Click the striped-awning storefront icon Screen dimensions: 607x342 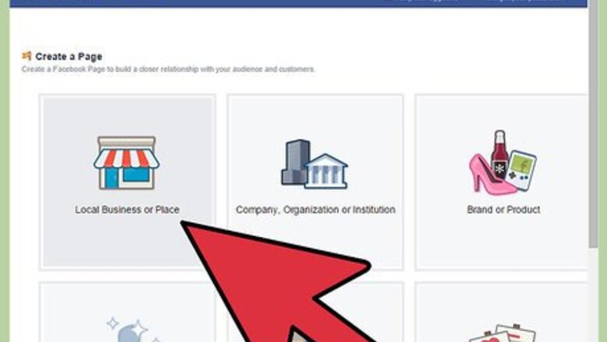coord(127,162)
